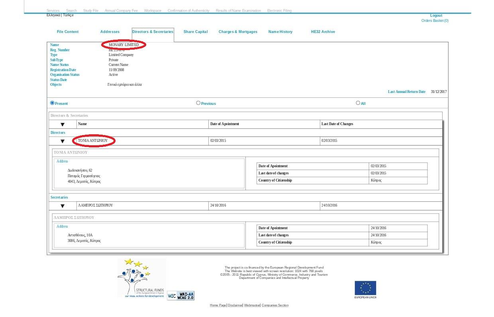Screen dimensions: 494x317
Task: Click the Structural Funds logo
Action: (x=141, y=278)
